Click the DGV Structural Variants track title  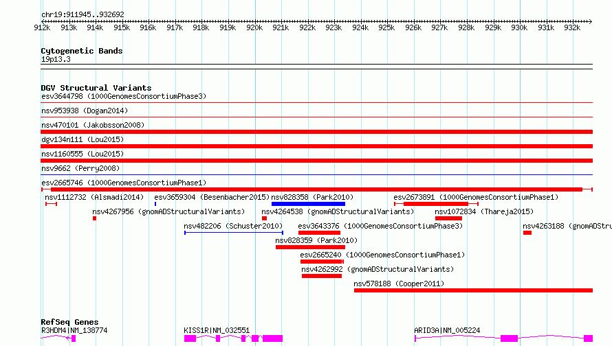coord(96,88)
